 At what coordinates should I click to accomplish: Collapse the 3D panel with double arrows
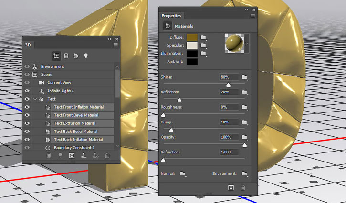click(109, 39)
